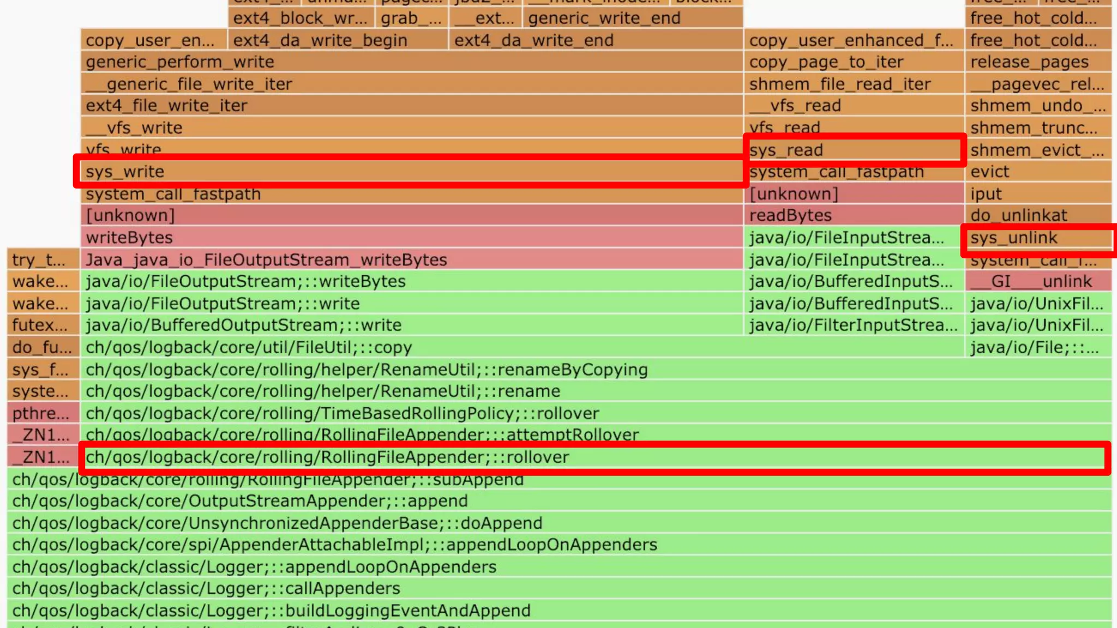Select the __generic_file_write_iter frame
The width and height of the screenshot is (1117, 628).
(x=412, y=84)
